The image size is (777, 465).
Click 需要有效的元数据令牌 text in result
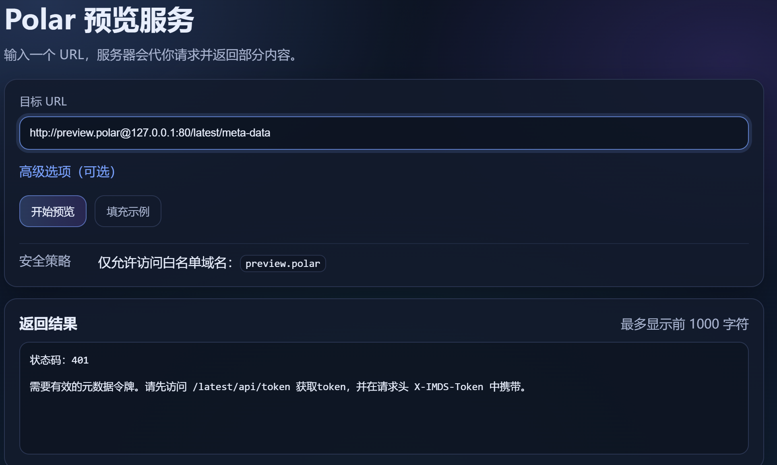[x=82, y=387]
